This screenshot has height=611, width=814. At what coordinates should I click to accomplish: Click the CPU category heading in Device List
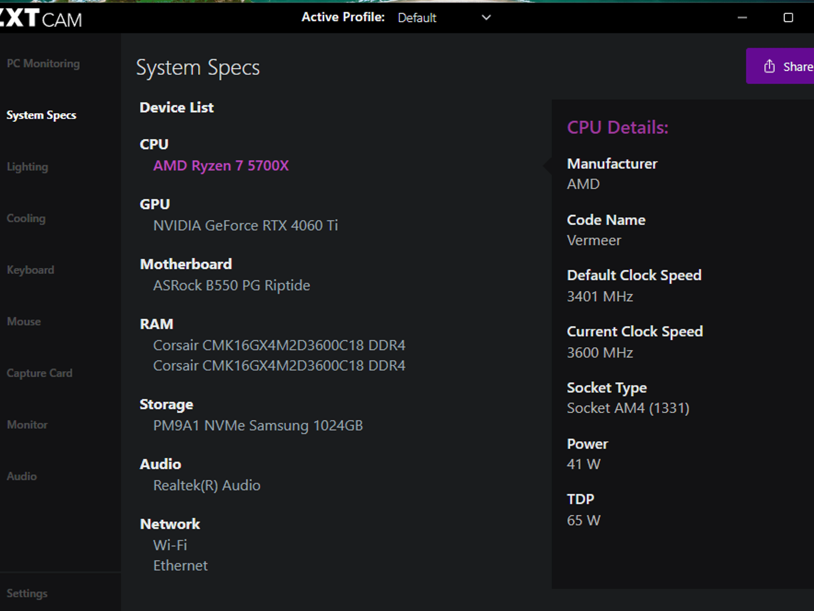coord(154,144)
